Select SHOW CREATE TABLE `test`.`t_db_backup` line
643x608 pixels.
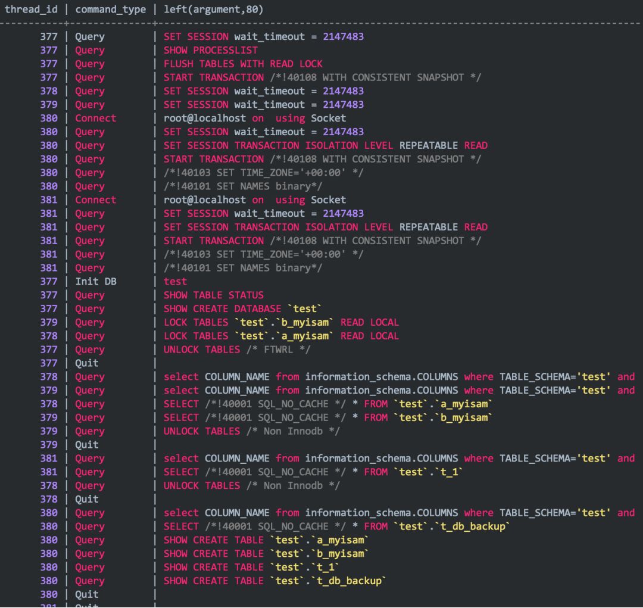275,581
